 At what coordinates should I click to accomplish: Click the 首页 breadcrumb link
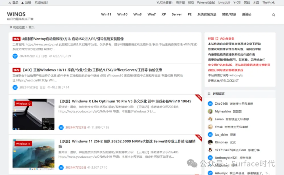tap(32, 28)
